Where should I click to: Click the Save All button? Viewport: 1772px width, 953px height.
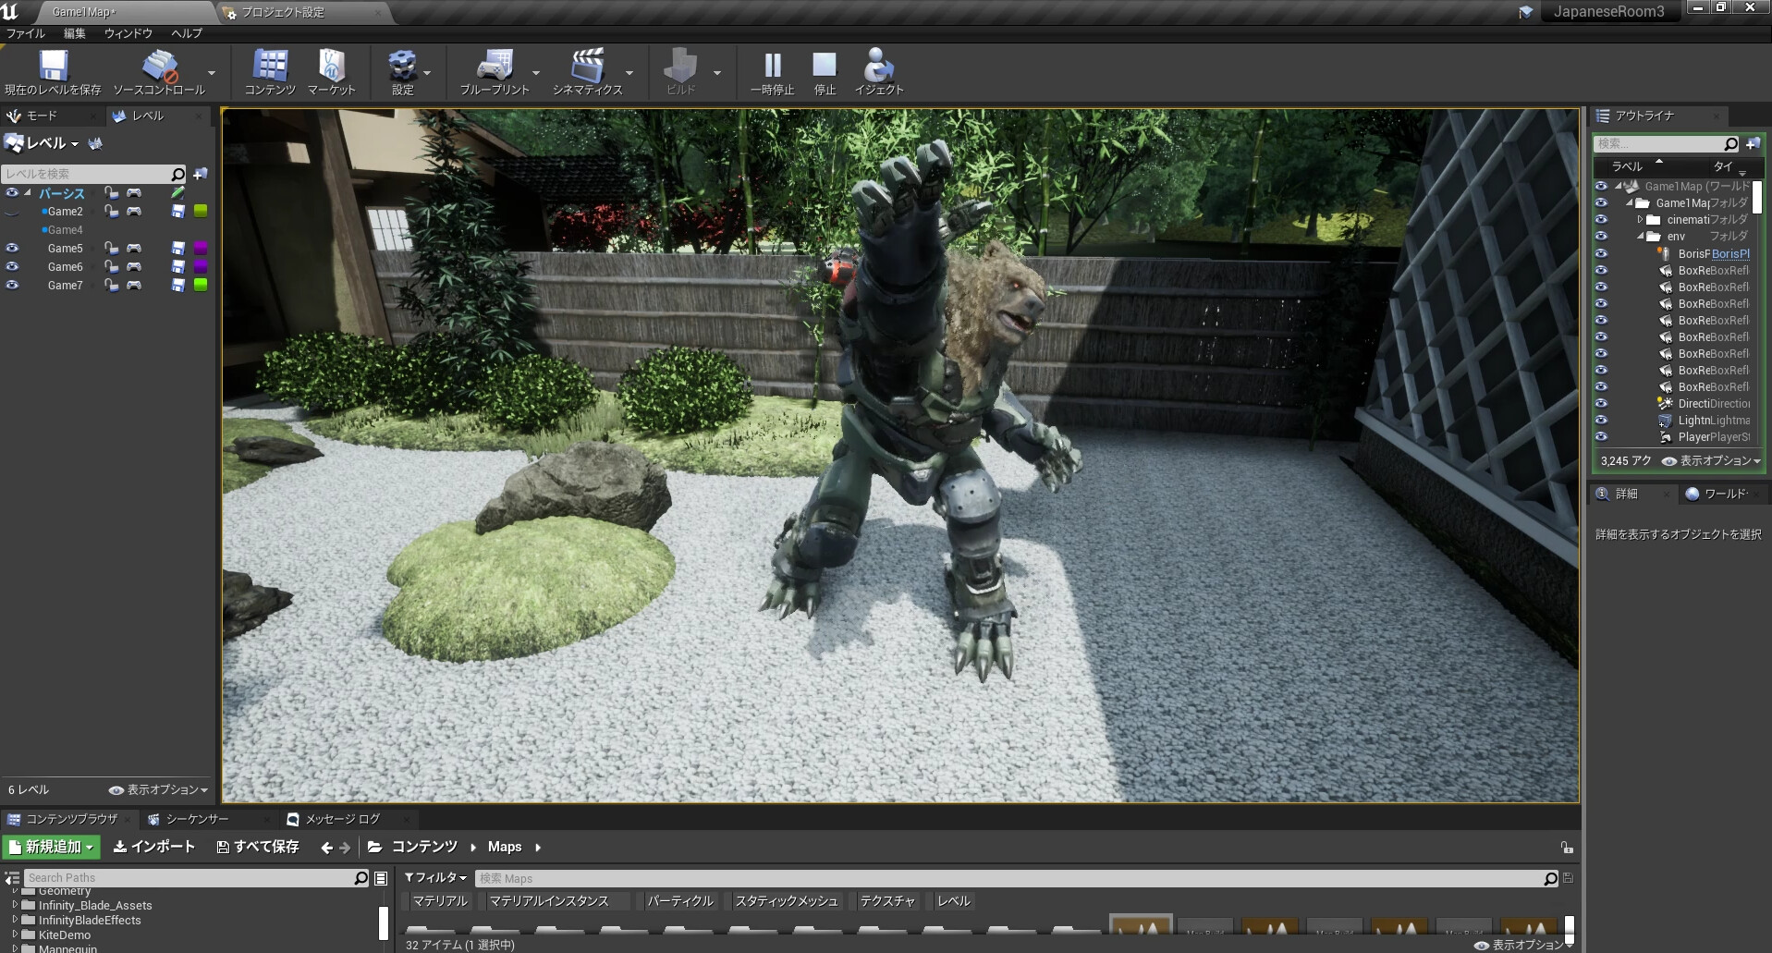(258, 847)
